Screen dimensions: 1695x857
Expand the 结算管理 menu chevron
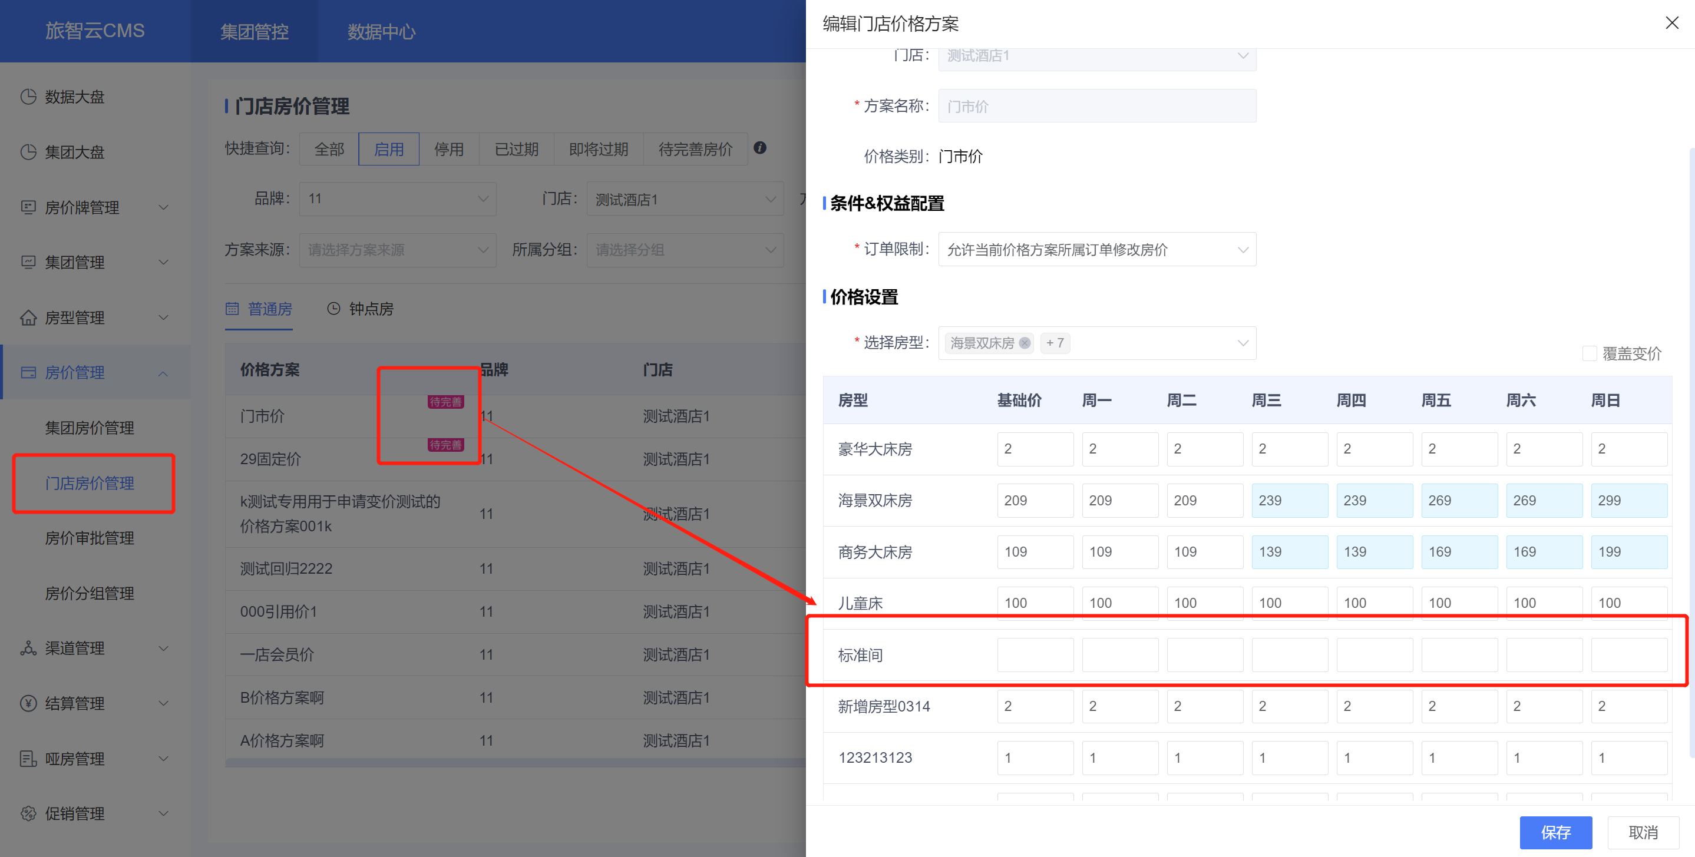(164, 703)
